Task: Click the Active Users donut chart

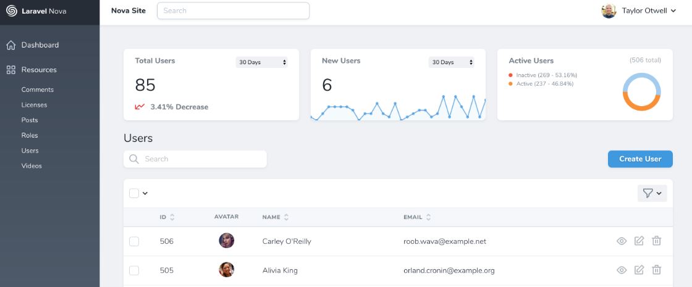Action: tap(641, 92)
